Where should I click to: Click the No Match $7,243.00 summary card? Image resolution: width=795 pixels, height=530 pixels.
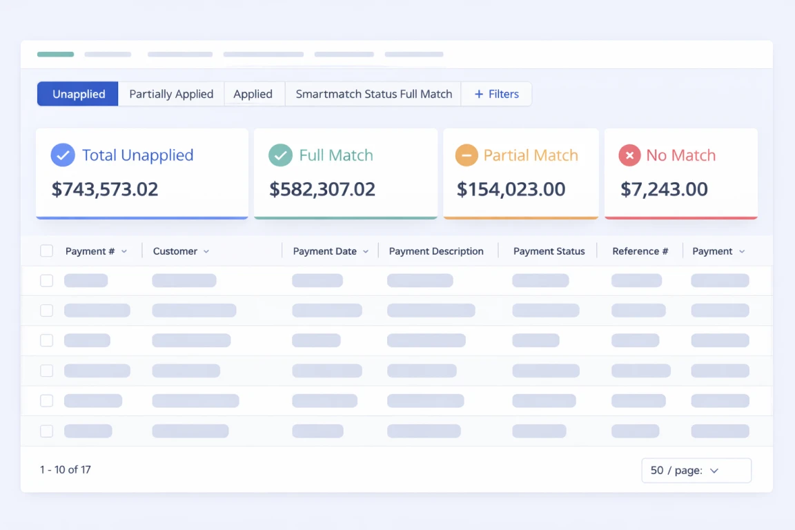680,174
